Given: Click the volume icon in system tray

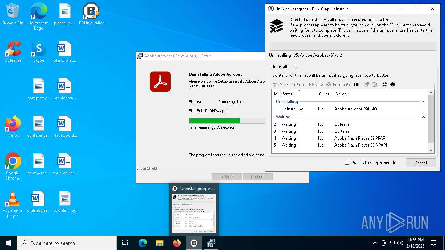Looking at the screenshot, I should pyautogui.click(x=400, y=243).
